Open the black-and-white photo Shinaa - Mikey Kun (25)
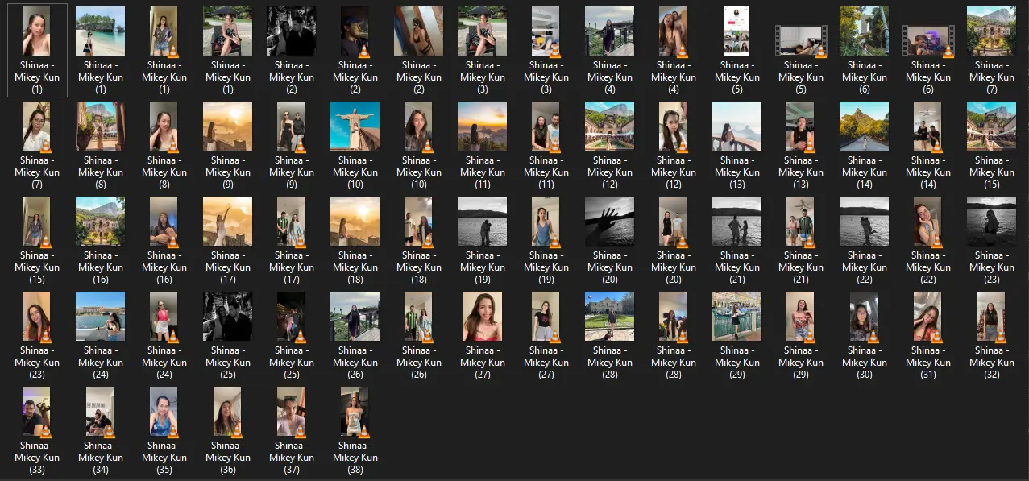 (x=228, y=317)
